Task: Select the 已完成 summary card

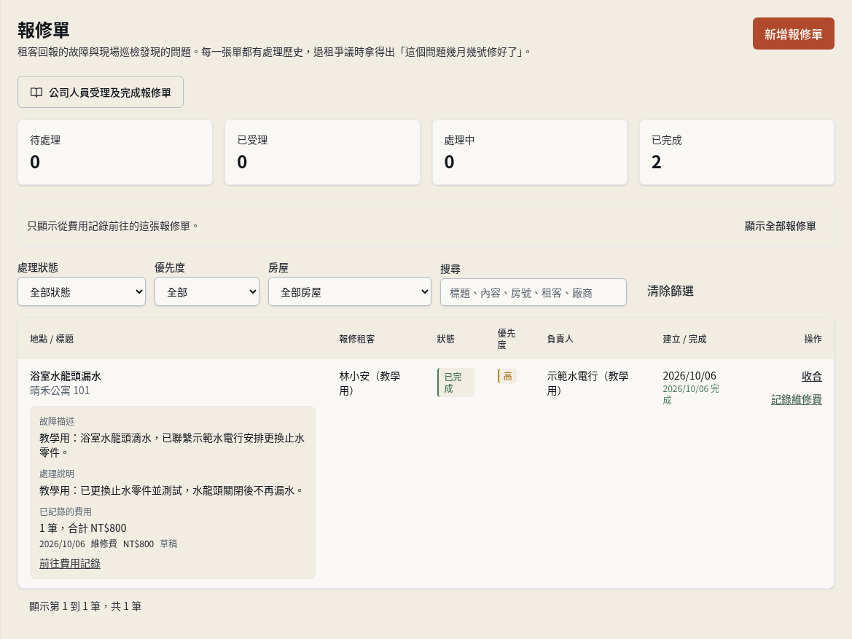Action: tap(737, 153)
